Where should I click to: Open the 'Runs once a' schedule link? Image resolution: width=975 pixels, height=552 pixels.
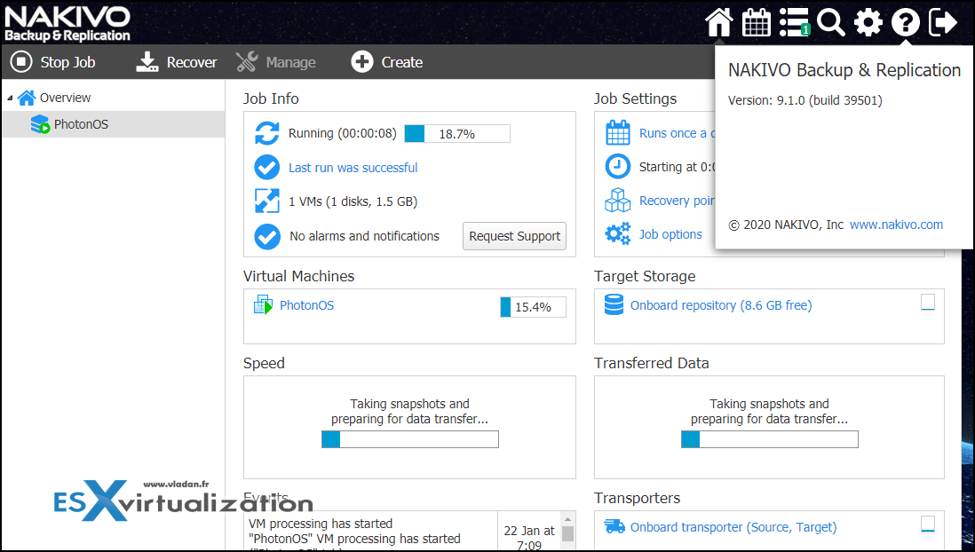coord(677,133)
